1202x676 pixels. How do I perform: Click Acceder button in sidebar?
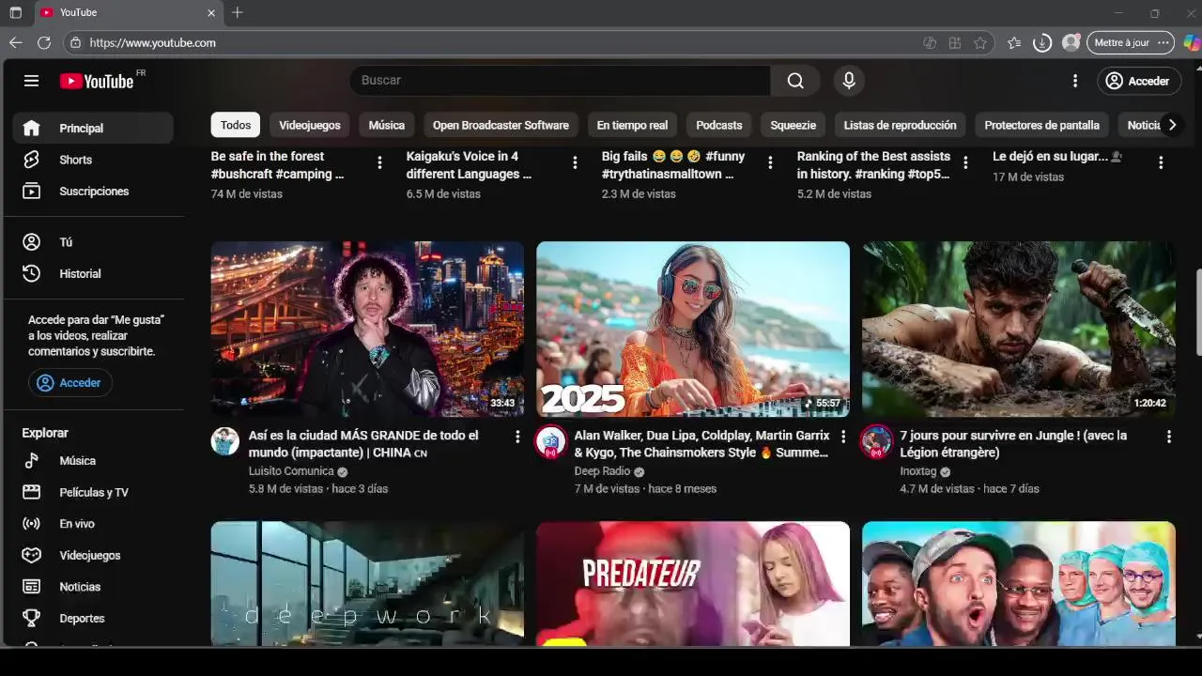(x=69, y=382)
